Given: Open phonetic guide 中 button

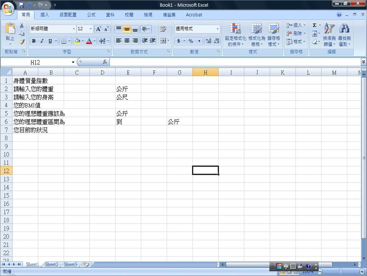Looking at the screenshot, I should pos(102,41).
